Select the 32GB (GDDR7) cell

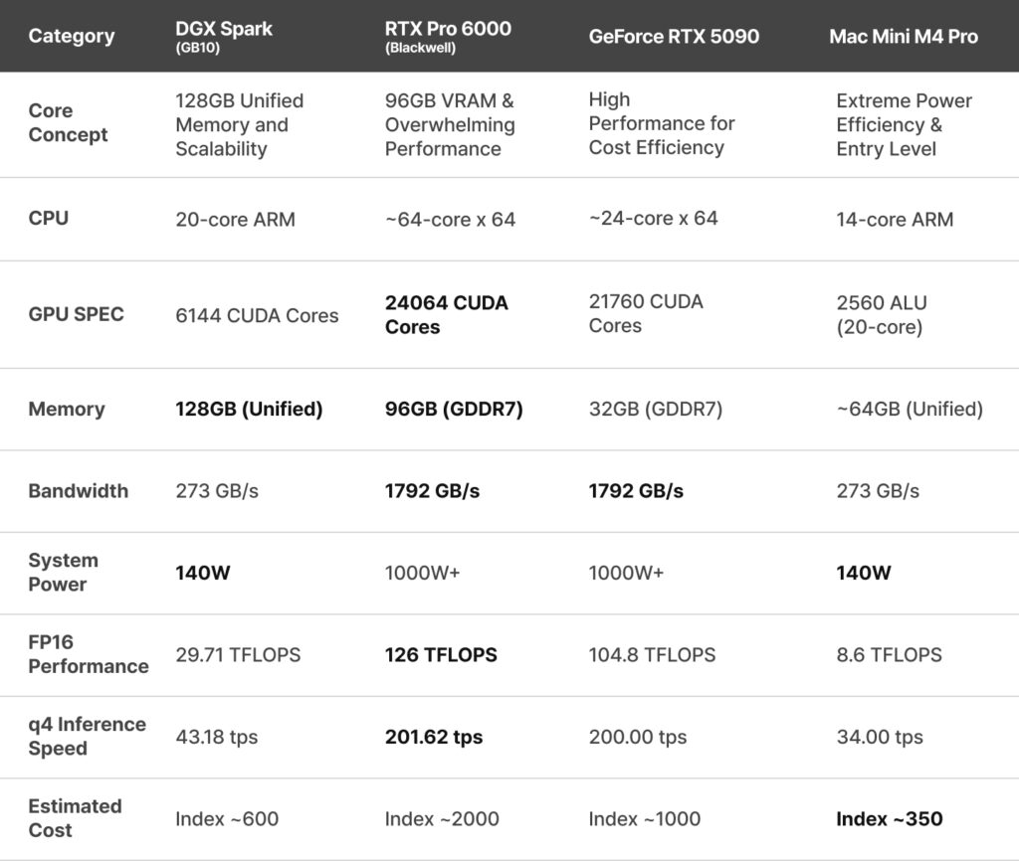(x=656, y=409)
